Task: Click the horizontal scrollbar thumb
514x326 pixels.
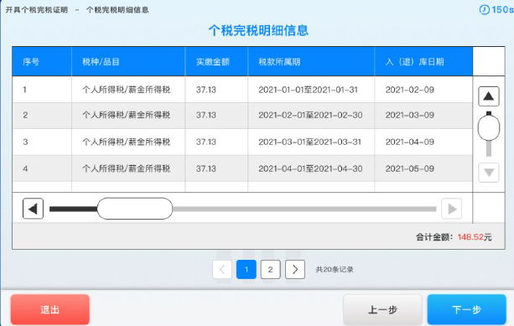Action: pyautogui.click(x=135, y=209)
